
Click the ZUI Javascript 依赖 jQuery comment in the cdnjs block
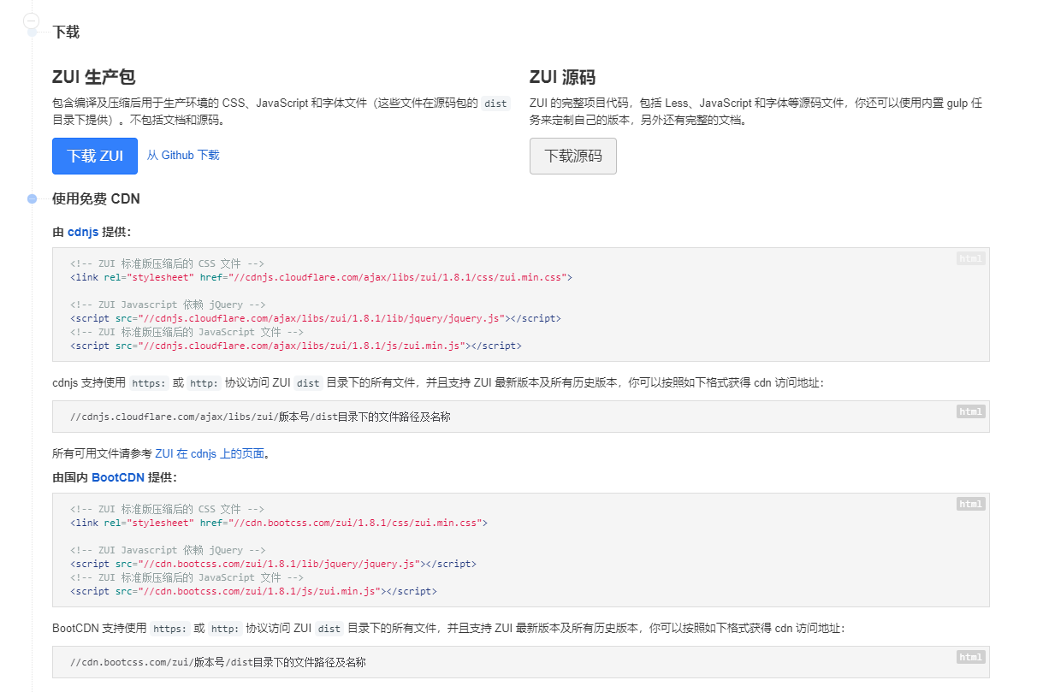point(168,305)
